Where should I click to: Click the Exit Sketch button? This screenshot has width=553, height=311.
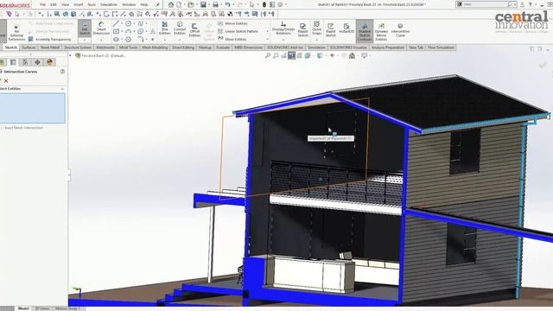click(x=85, y=29)
